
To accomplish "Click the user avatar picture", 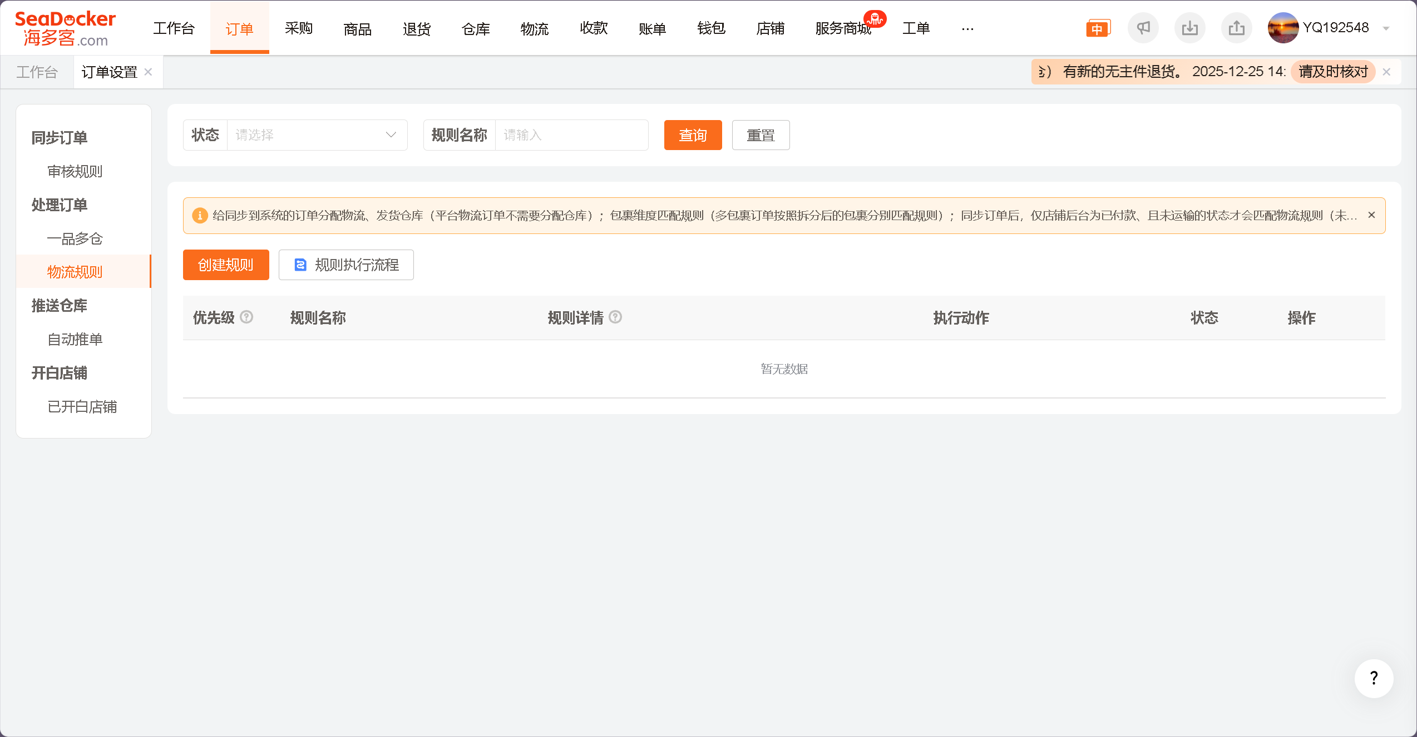I will pos(1282,28).
